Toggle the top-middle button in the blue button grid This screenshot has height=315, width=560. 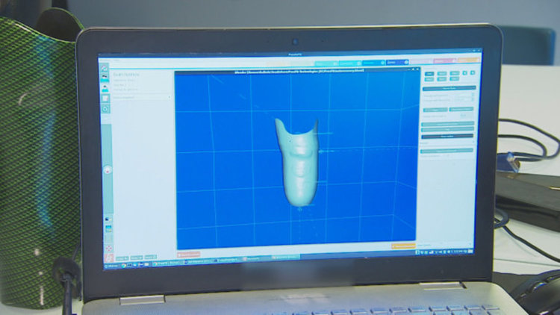point(441,74)
